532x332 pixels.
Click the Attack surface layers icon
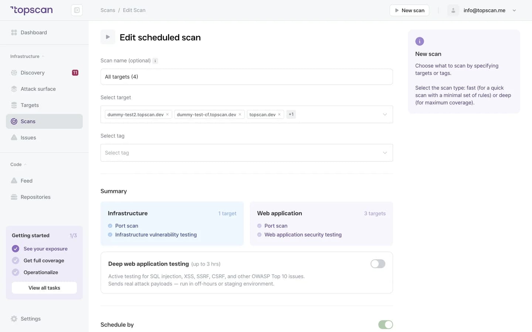click(x=14, y=89)
